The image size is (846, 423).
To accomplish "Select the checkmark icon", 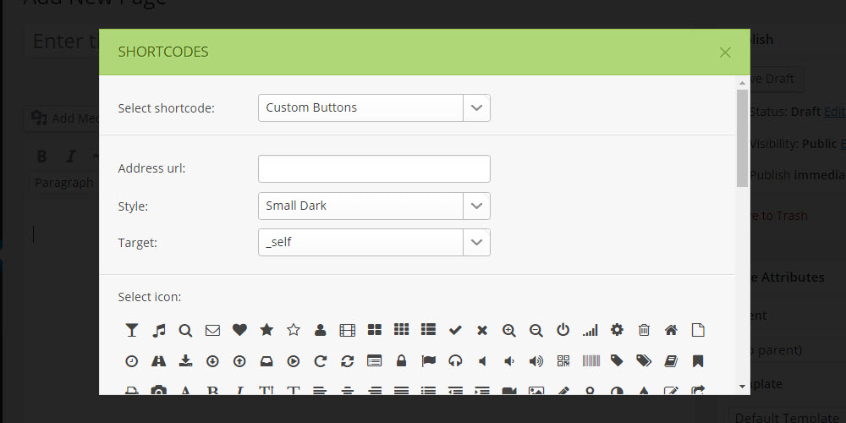I will (455, 330).
